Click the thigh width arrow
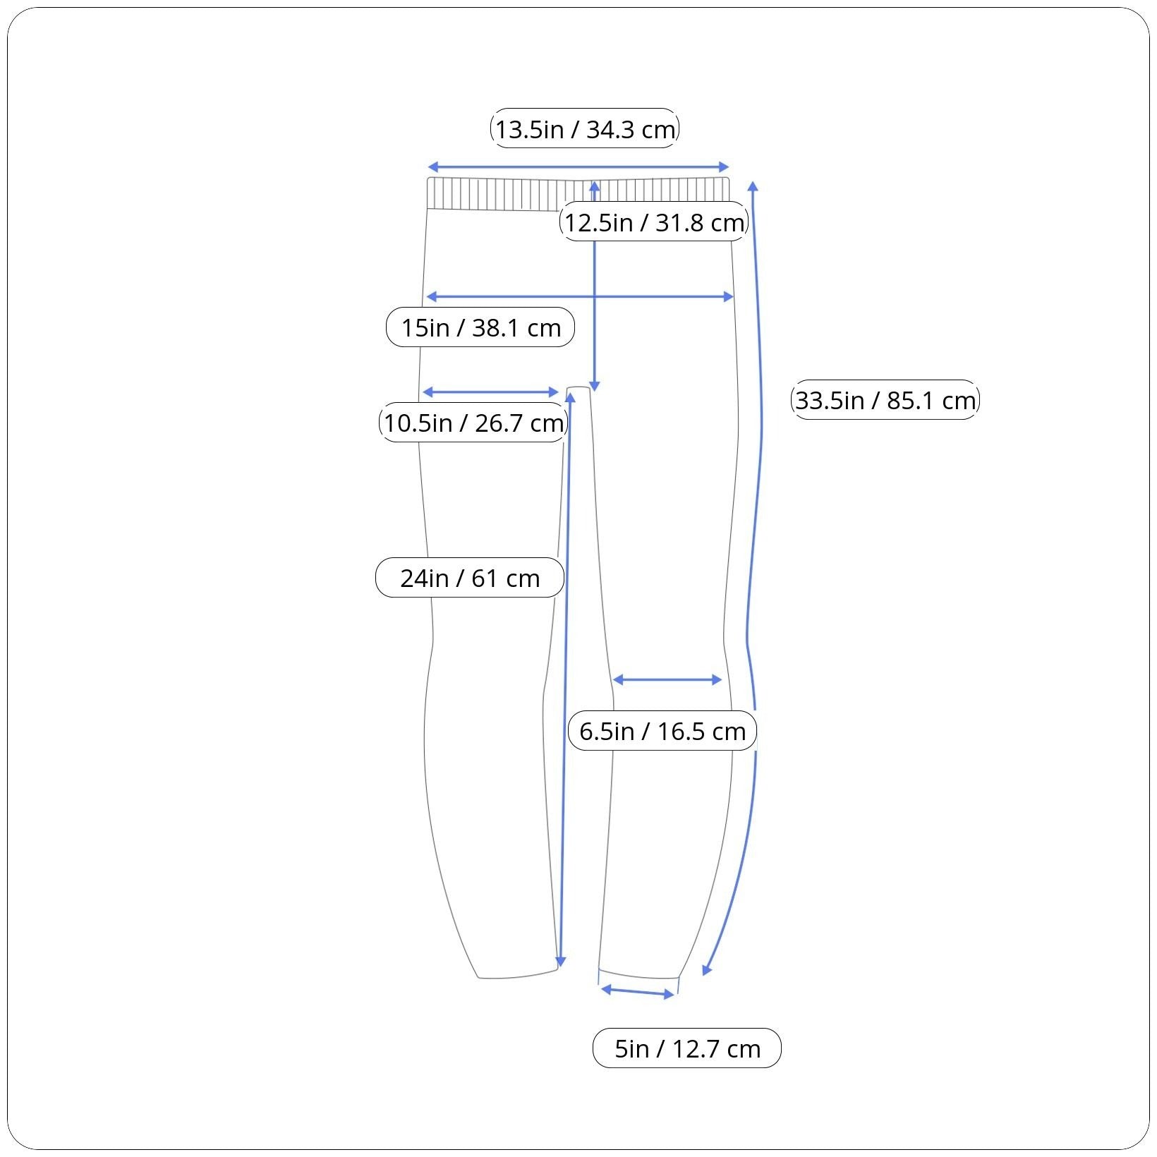The image size is (1157, 1157). pos(490,392)
